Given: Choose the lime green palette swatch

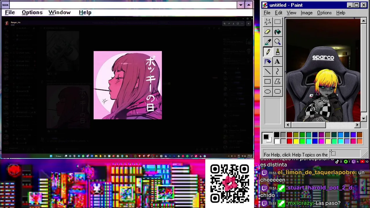Looking at the screenshot, I should pos(302,141).
